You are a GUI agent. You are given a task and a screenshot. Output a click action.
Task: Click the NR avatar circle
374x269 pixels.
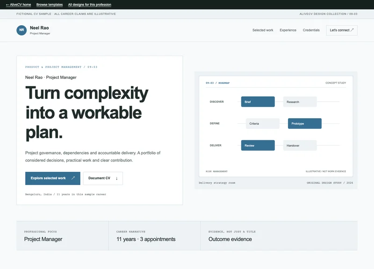pyautogui.click(x=22, y=30)
